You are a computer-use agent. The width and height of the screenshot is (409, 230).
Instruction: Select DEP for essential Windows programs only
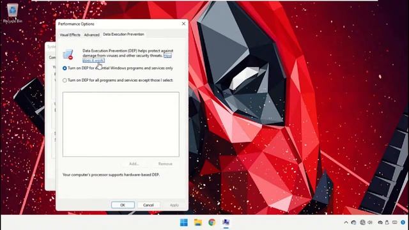(118, 68)
